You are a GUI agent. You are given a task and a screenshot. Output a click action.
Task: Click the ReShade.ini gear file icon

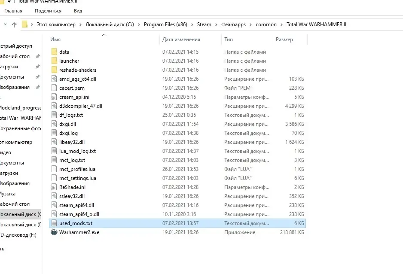click(x=54, y=187)
